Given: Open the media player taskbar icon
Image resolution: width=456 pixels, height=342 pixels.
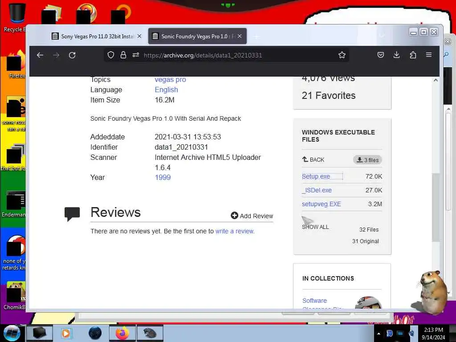Looking at the screenshot, I should pyautogui.click(x=66, y=333).
